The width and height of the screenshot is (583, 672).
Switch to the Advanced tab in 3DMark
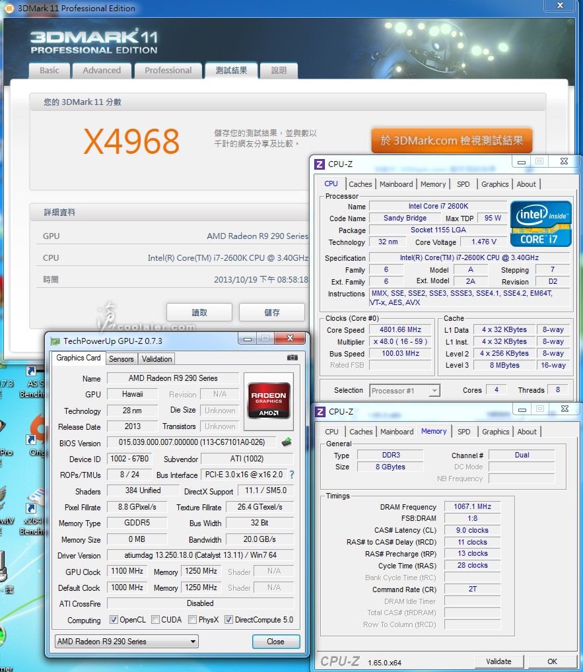102,70
